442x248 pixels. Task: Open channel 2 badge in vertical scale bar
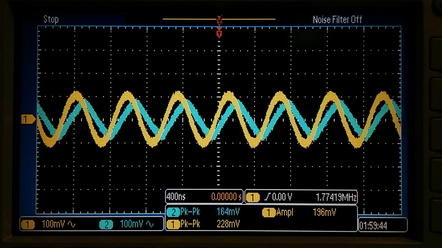click(106, 225)
